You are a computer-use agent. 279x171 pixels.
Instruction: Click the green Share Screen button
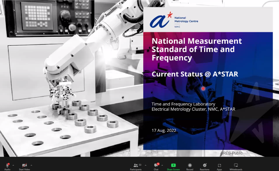pos(173,166)
